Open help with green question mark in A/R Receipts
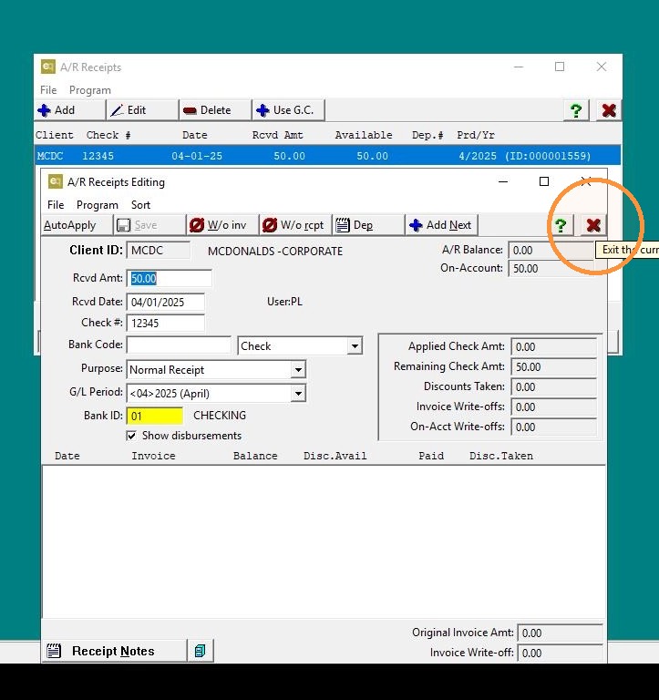The image size is (659, 700). (576, 110)
